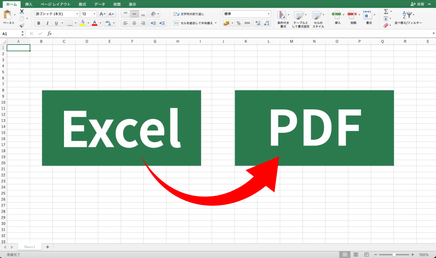436x258 pixels.
Task: Click the Format as Table (テーブルとして書式設定) icon
Action: pyautogui.click(x=299, y=15)
